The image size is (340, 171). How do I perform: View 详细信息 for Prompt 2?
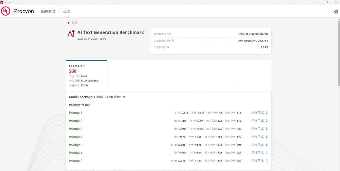[258, 121]
